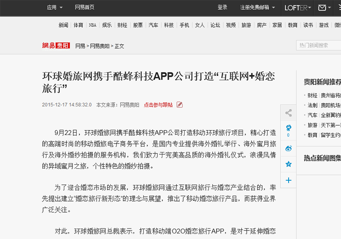Click the 网易贵阳 logo

(x=56, y=46)
